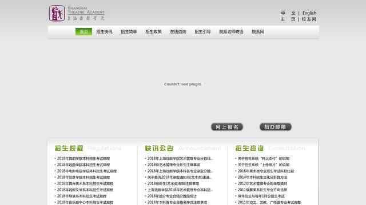The image size is (366, 205).
Task: Open 2018年本科各专业合格名单及注意事项
Action: (177, 203)
